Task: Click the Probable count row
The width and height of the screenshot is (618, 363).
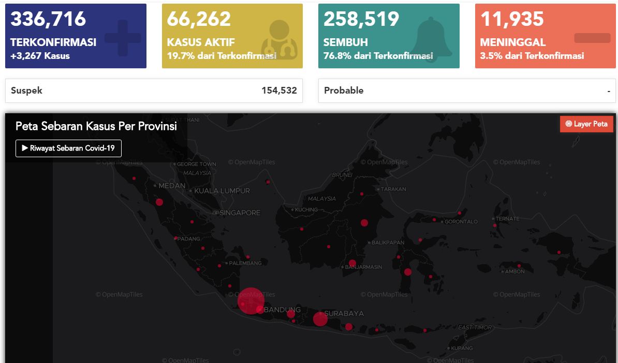Action: click(x=467, y=90)
